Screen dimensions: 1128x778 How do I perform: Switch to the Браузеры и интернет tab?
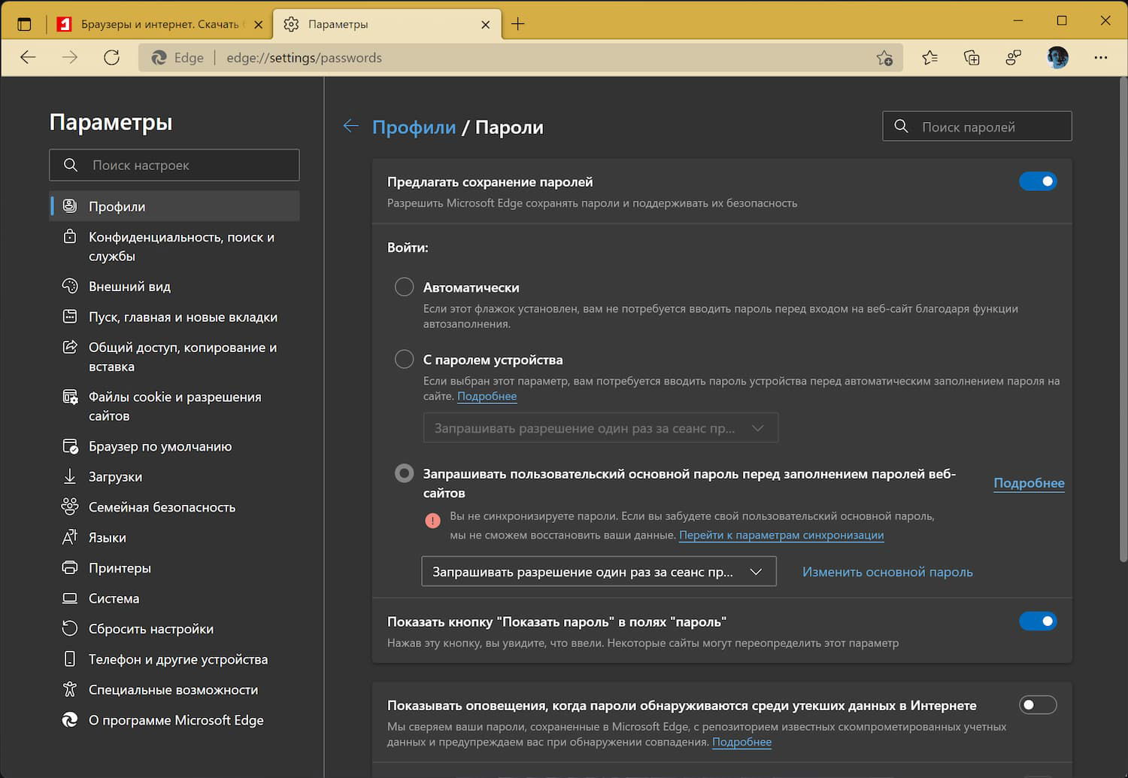click(x=159, y=24)
